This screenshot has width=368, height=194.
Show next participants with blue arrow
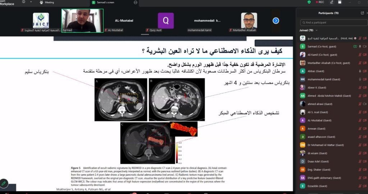coord(276,20)
